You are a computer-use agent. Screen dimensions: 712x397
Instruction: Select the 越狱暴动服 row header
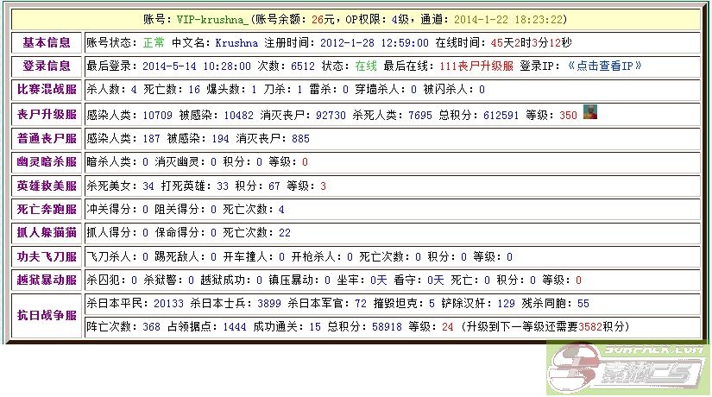click(47, 280)
